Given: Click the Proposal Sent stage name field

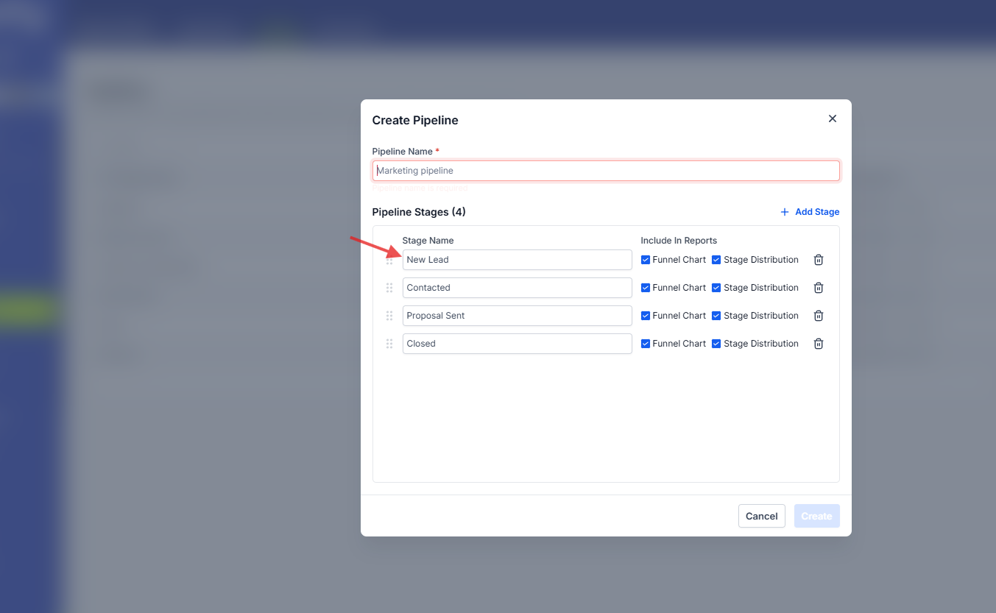Looking at the screenshot, I should (x=517, y=316).
